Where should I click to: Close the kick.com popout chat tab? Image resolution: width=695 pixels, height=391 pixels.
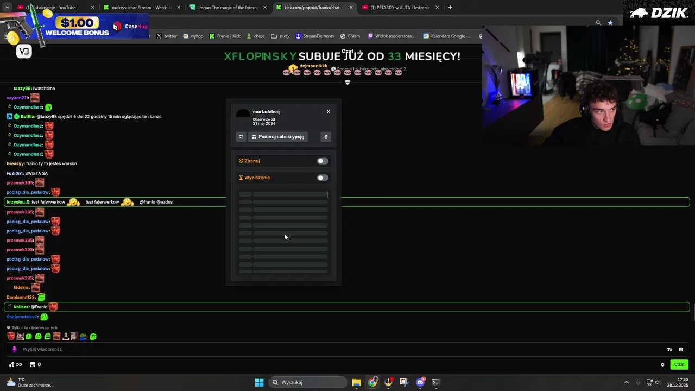pos(351,8)
